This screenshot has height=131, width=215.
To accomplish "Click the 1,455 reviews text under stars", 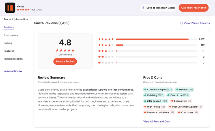I will tap(65, 54).
